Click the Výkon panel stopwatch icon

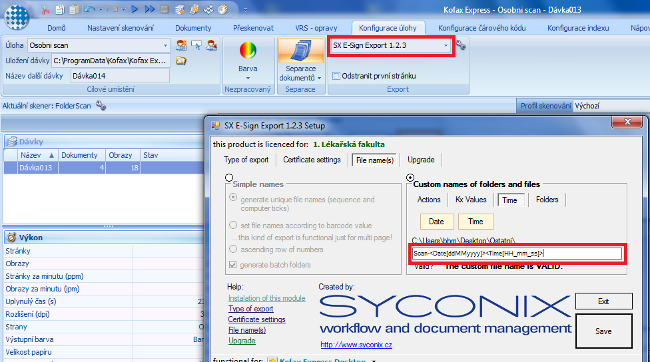point(11,238)
